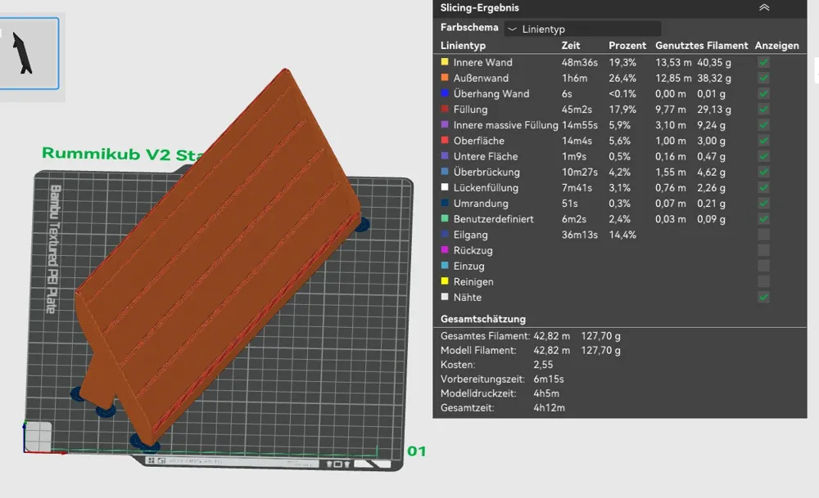819x498 pixels.
Task: Open the Farbschema Linientyp dropdown
Action: click(582, 29)
